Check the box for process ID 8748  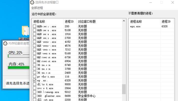pyautogui.click(x=34, y=65)
